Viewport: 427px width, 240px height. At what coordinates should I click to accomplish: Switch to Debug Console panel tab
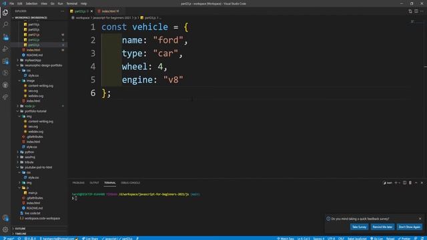tap(131, 183)
